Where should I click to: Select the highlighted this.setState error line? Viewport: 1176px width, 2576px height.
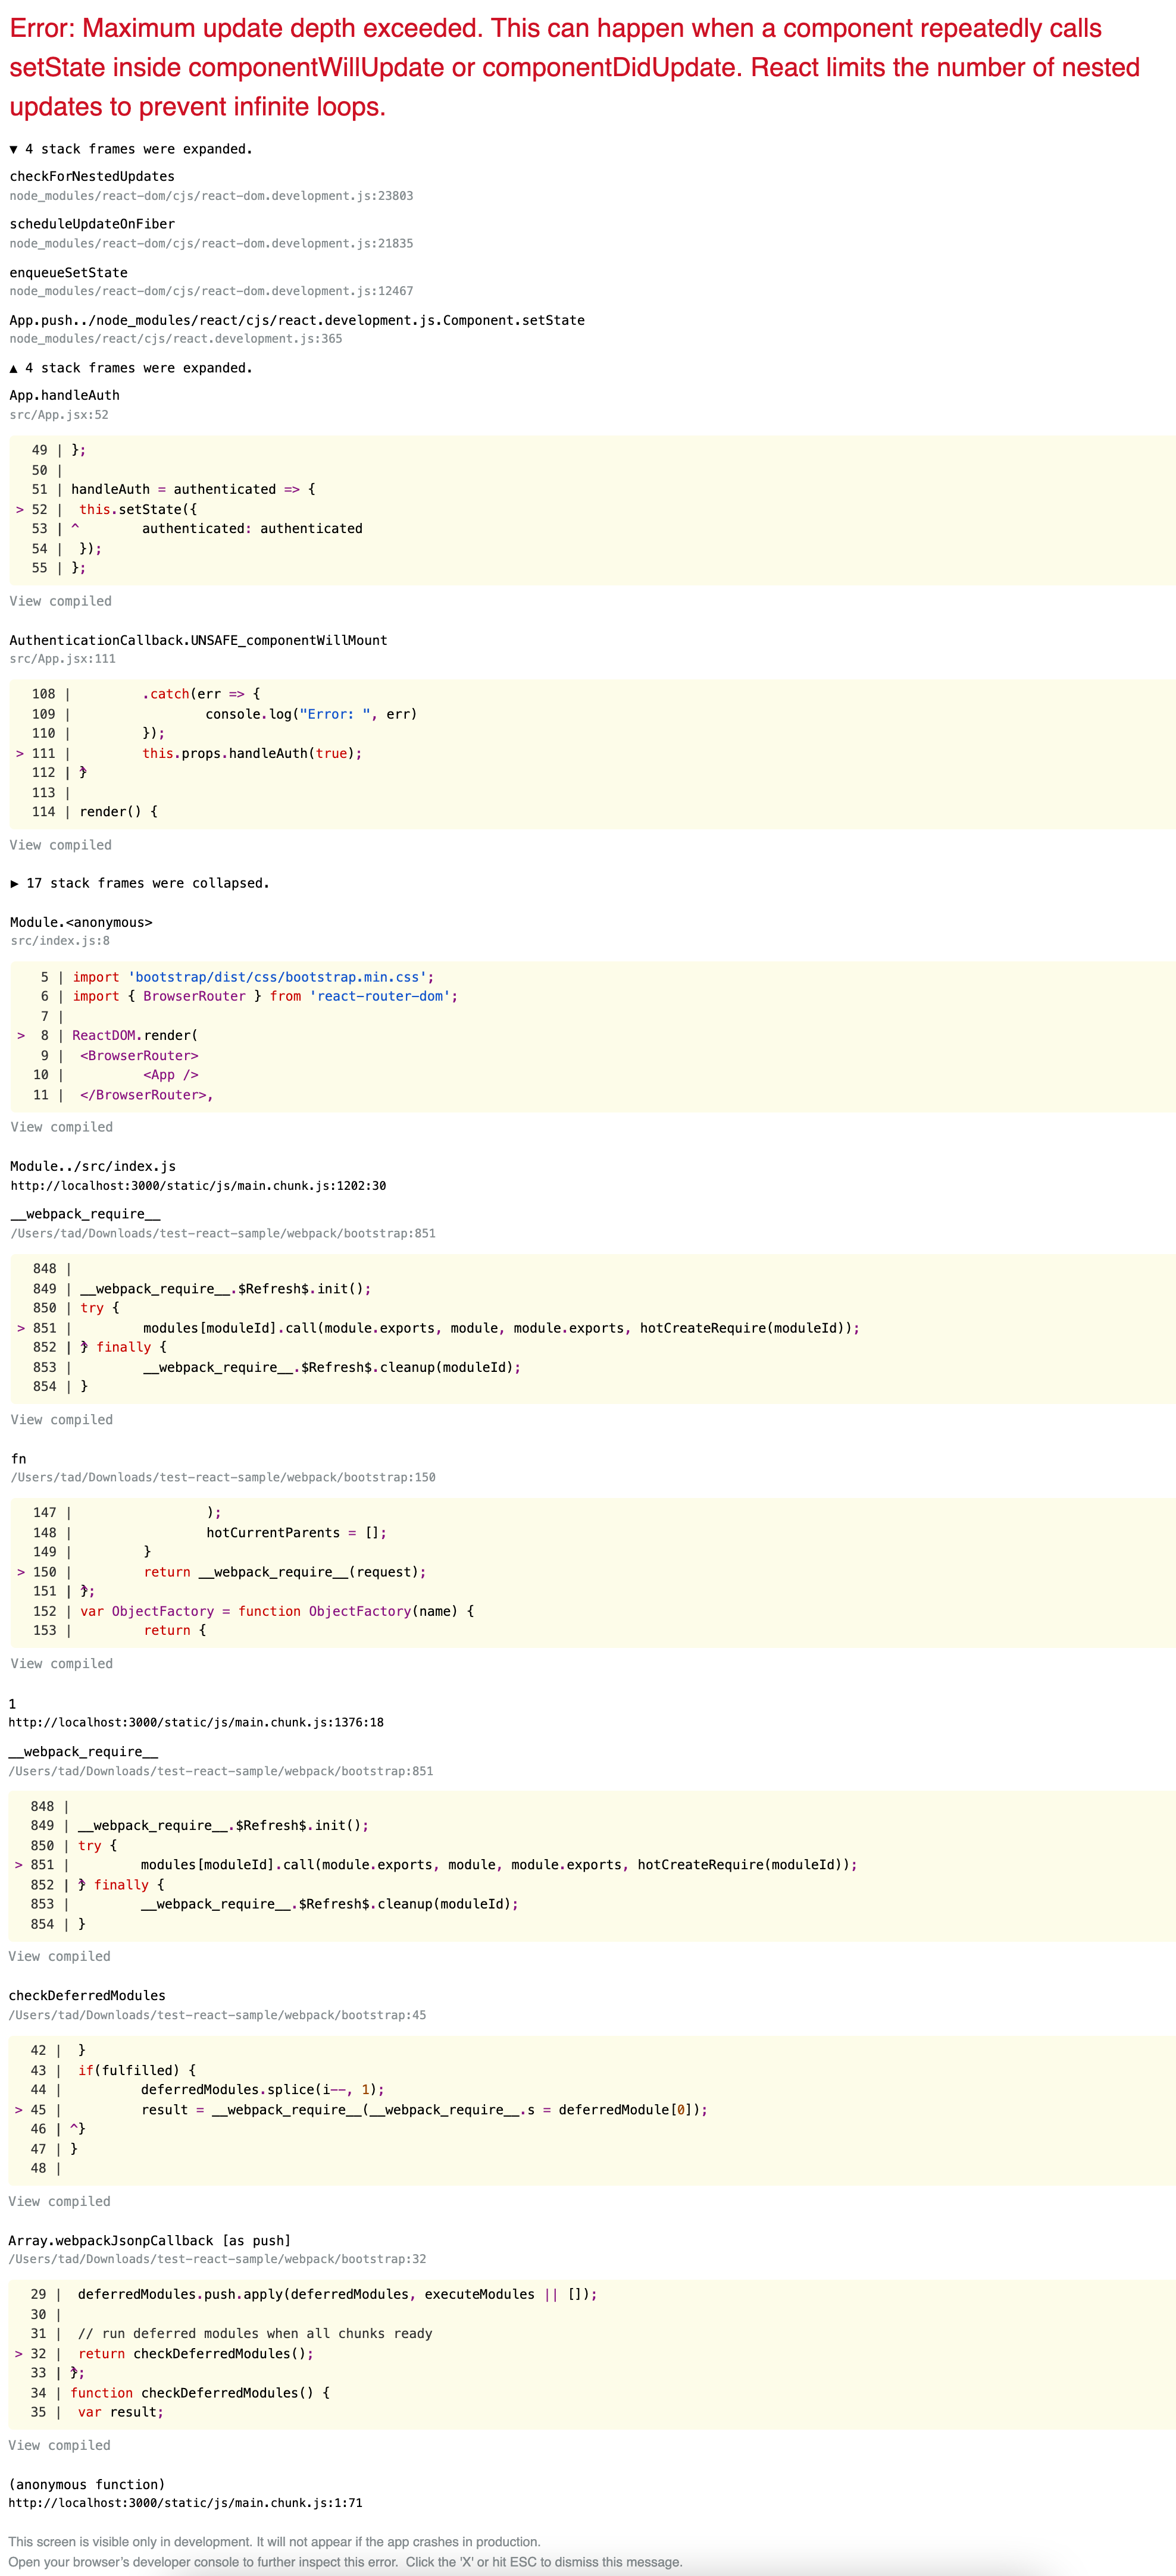click(x=120, y=508)
